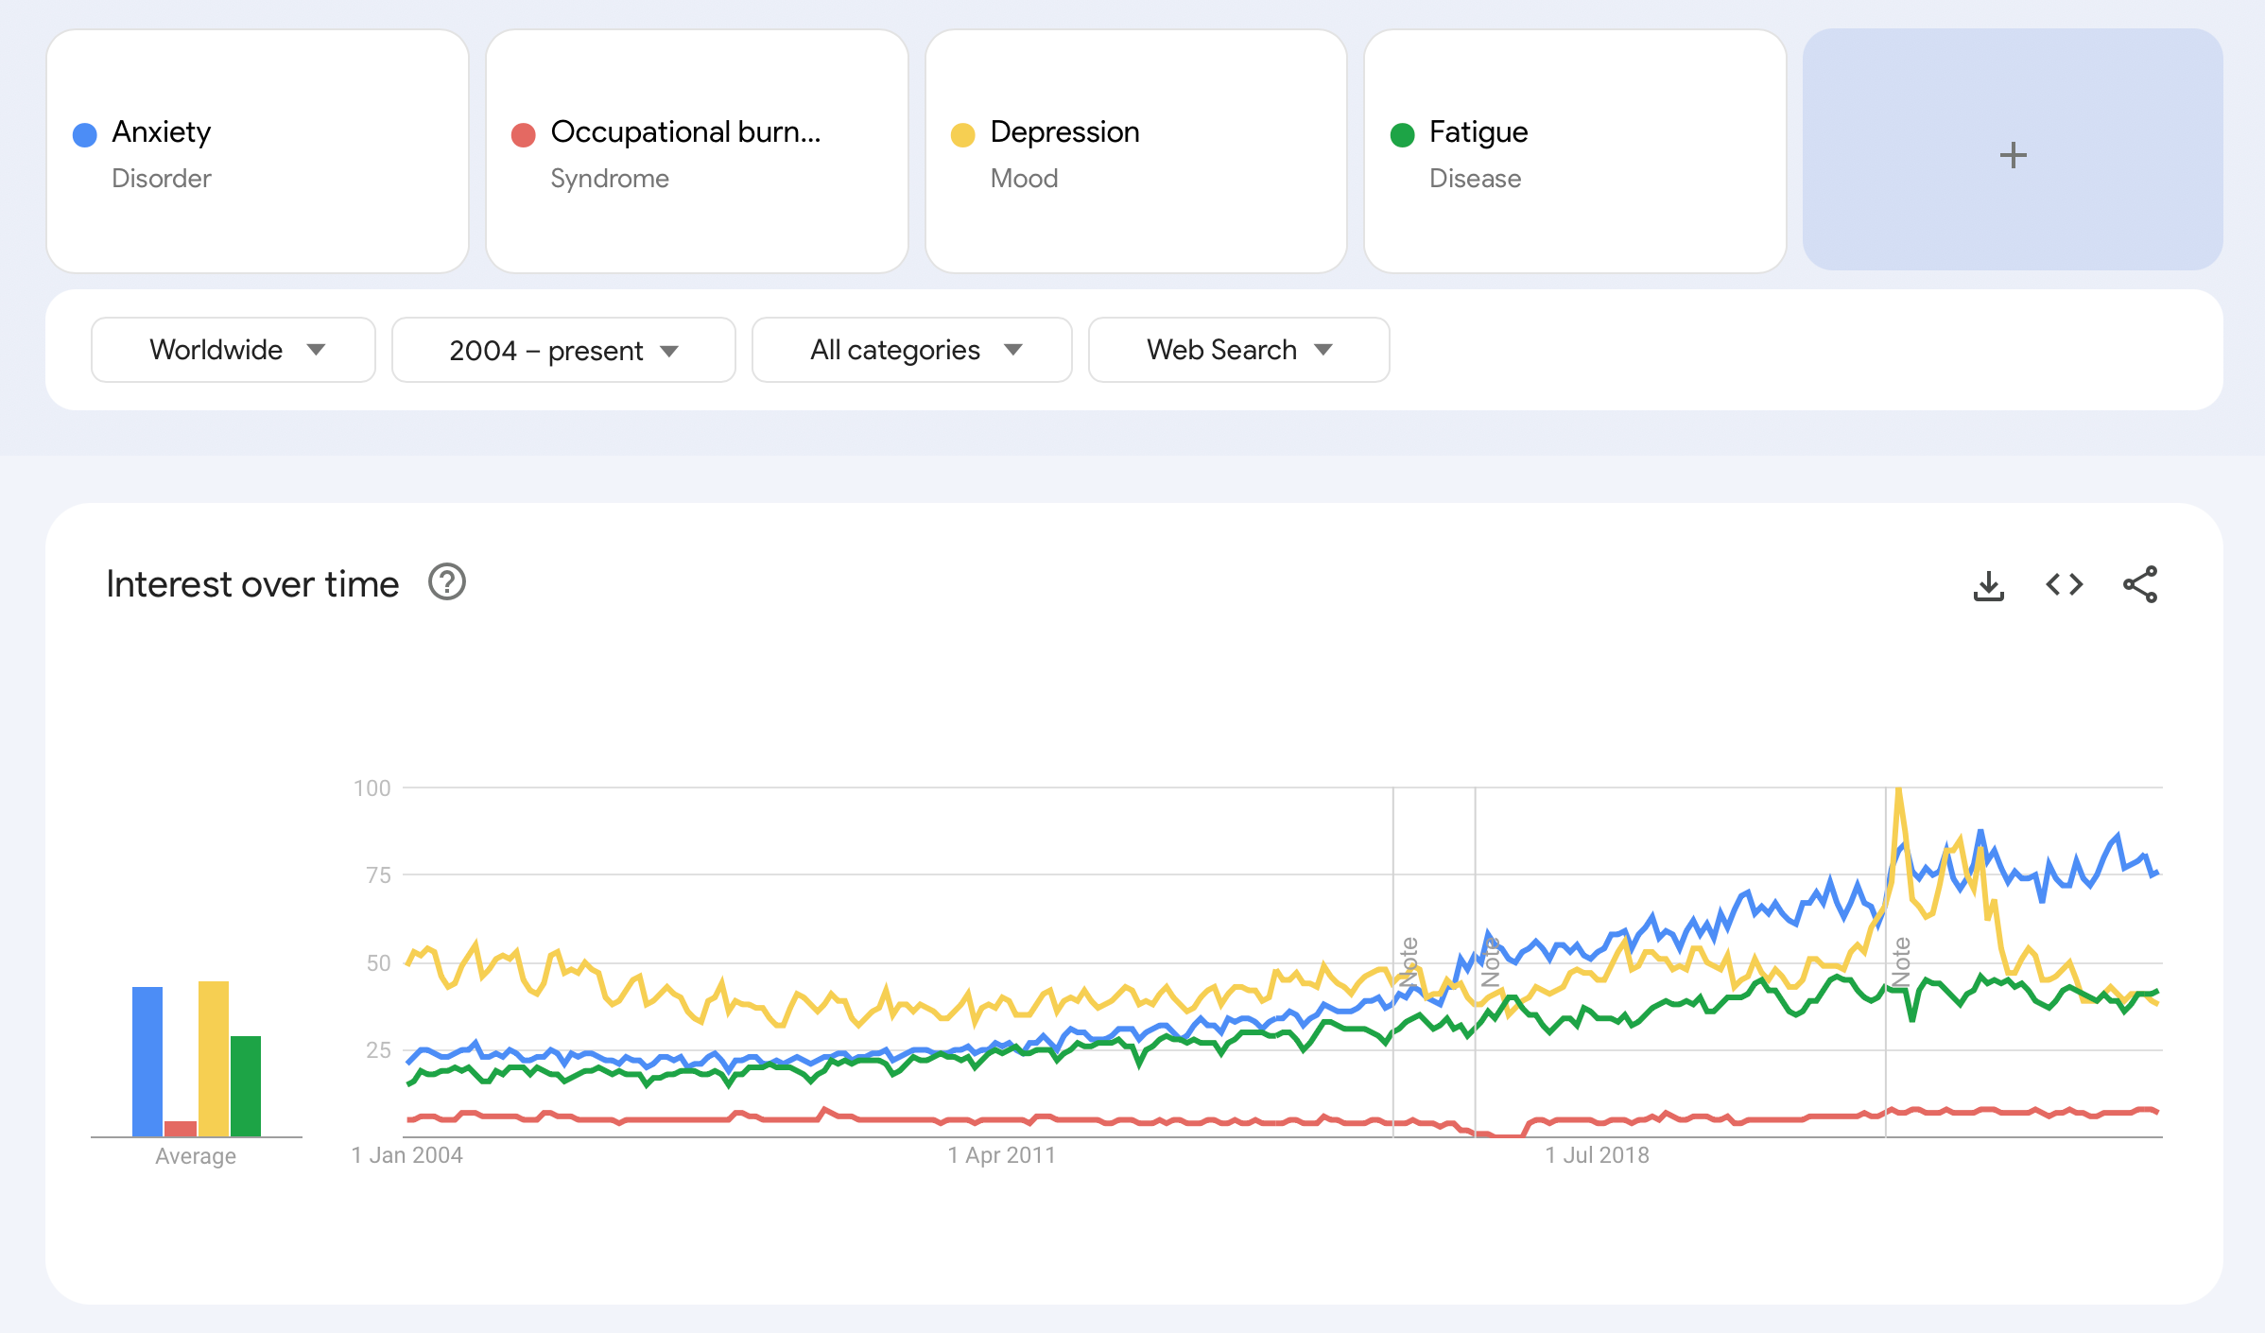Select the Occupational burnout term card
Viewport: 2265px width, 1333px height.
point(697,151)
